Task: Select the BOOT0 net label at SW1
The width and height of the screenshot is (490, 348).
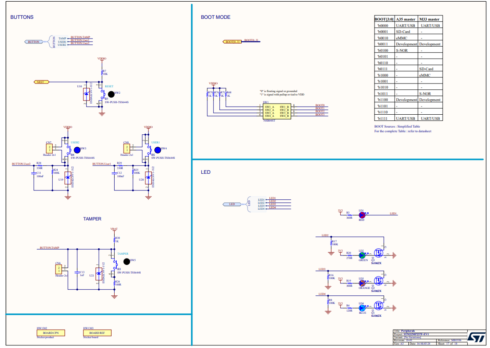Action: 320,105
